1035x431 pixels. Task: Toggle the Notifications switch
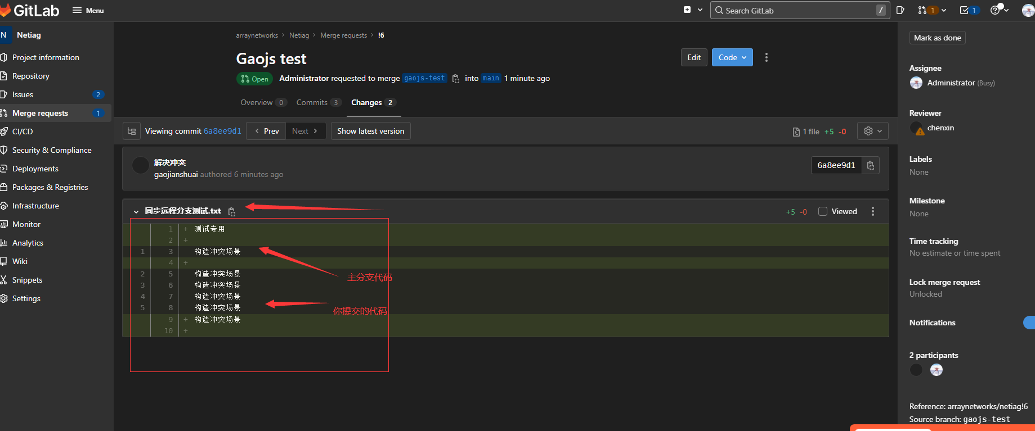click(x=1029, y=323)
